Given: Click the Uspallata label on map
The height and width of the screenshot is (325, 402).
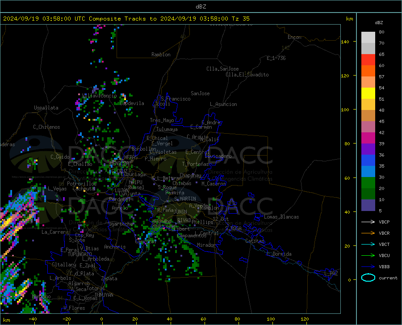Looking at the screenshot, I should [x=46, y=108].
